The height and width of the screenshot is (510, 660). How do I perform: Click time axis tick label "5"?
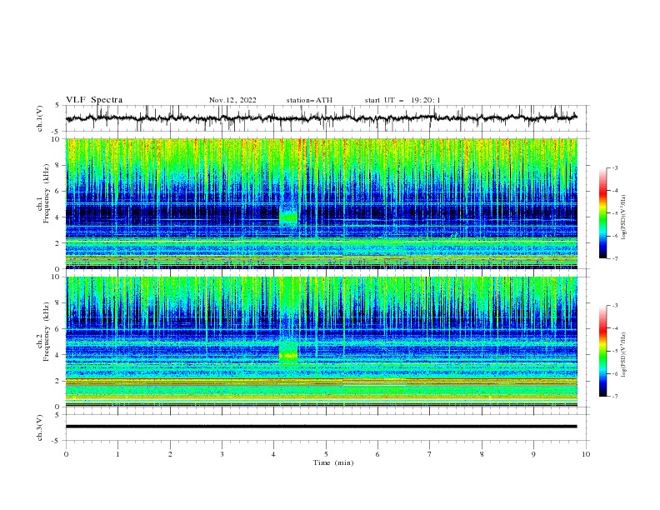[x=326, y=454]
